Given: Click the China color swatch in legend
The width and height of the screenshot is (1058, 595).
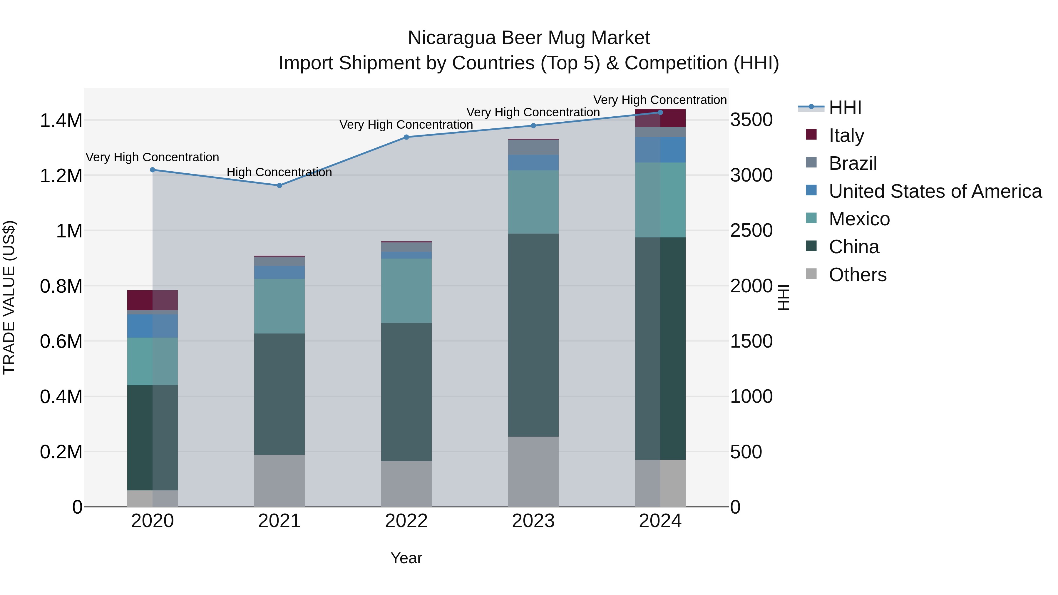Looking at the screenshot, I should (811, 246).
